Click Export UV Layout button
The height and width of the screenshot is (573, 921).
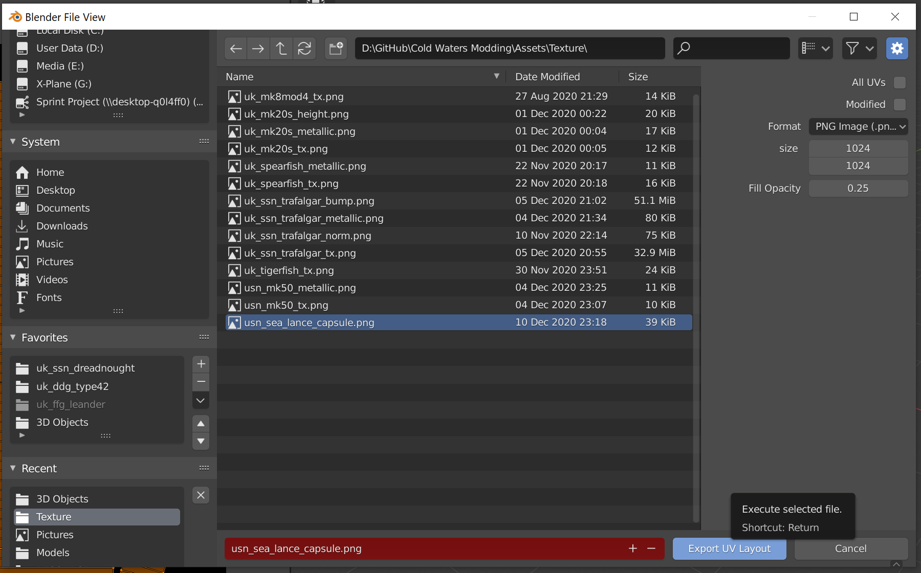[729, 548]
